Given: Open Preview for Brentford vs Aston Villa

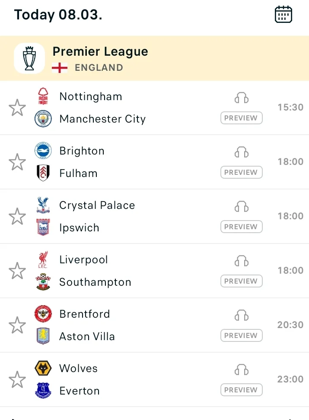Looking at the screenshot, I should click(242, 335).
